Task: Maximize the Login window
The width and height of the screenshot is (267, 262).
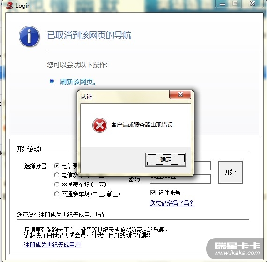Action: pos(235,4)
